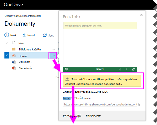Open ellipsis menu for Dokument
This screenshot has height=125, width=157.
click(x=52, y=62)
